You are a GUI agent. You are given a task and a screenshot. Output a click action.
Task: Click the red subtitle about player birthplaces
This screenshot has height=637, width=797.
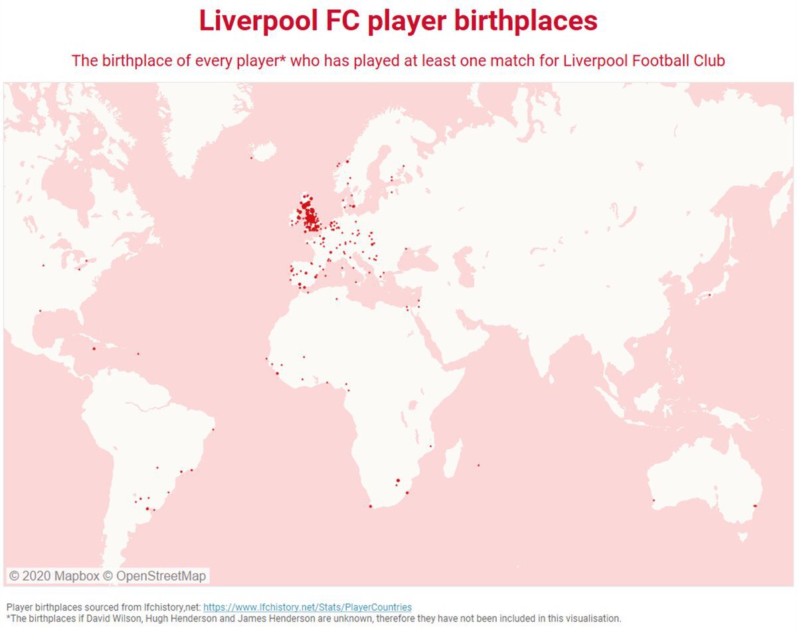tap(398, 60)
